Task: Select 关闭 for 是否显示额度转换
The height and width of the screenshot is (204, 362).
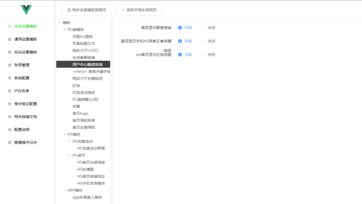Action: click(203, 28)
